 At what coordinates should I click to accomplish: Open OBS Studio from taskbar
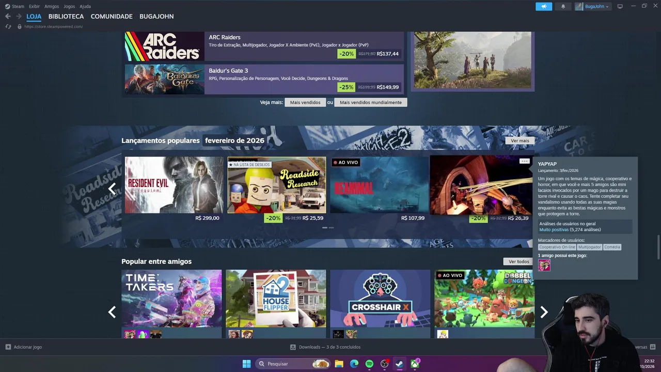point(385,364)
